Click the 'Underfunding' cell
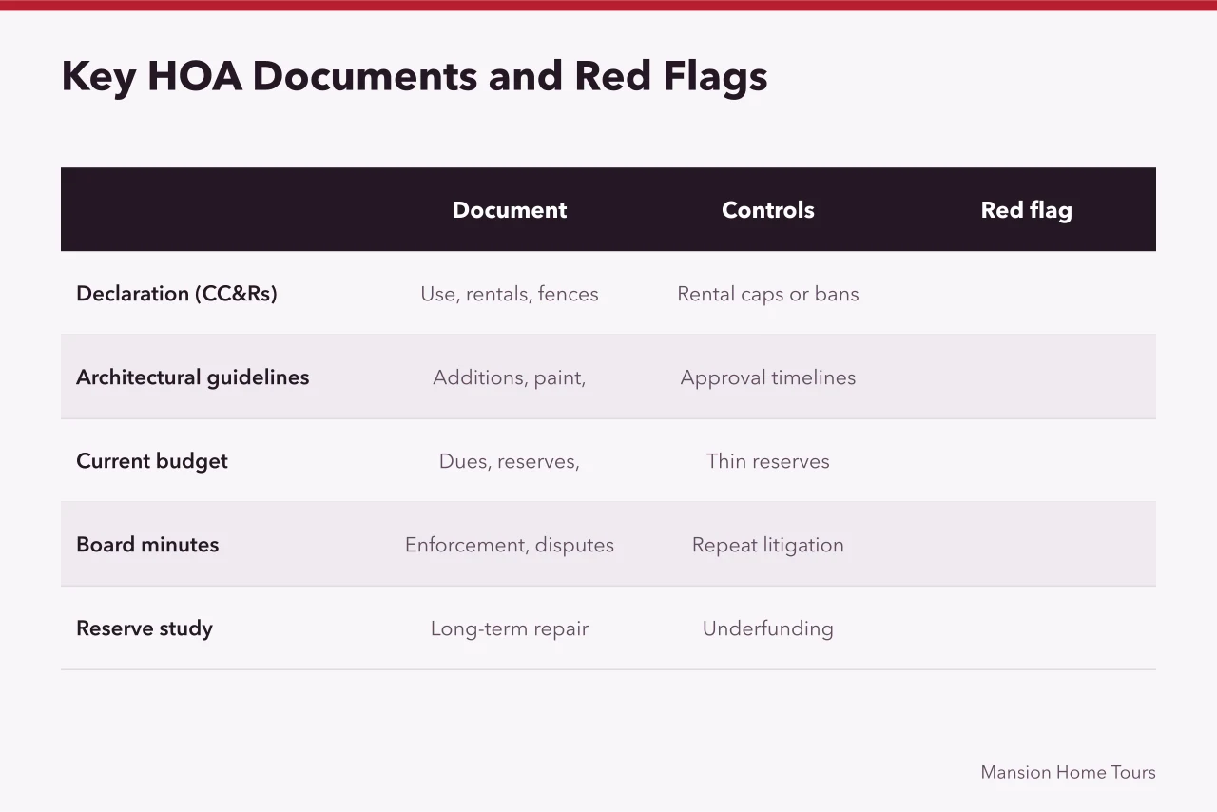This screenshot has width=1217, height=812. [768, 628]
